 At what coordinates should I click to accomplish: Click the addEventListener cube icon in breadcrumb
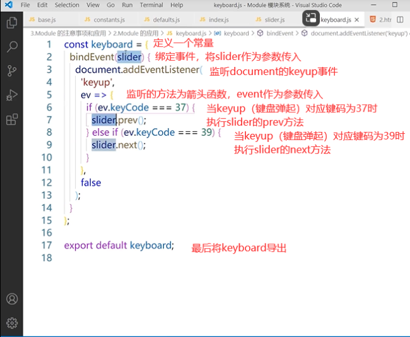305,33
